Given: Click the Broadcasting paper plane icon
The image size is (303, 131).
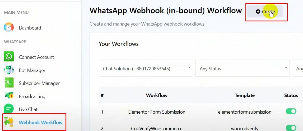Looking at the screenshot, I should click(x=9, y=96).
